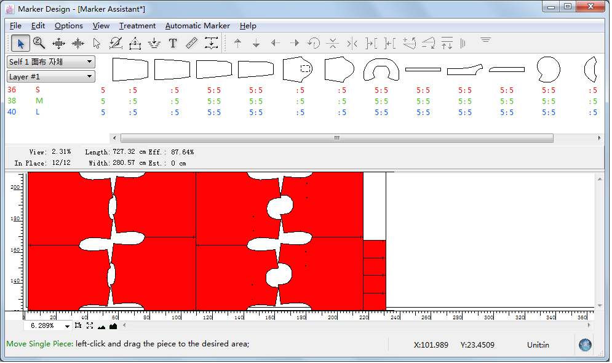Click the piece list horizontal scrollbar

[x=336, y=138]
